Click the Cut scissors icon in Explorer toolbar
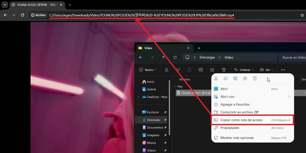306x153 pixels. pos(167,70)
